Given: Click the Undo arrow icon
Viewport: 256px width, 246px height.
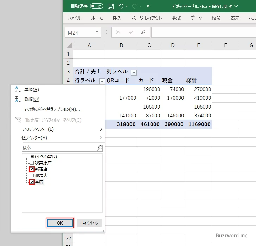Looking at the screenshot, I should point(121,7).
